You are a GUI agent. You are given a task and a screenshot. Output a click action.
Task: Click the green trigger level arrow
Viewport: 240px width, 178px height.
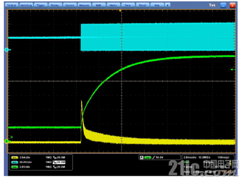(x=233, y=70)
